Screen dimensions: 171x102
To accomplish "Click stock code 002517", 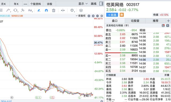I will (133, 5).
